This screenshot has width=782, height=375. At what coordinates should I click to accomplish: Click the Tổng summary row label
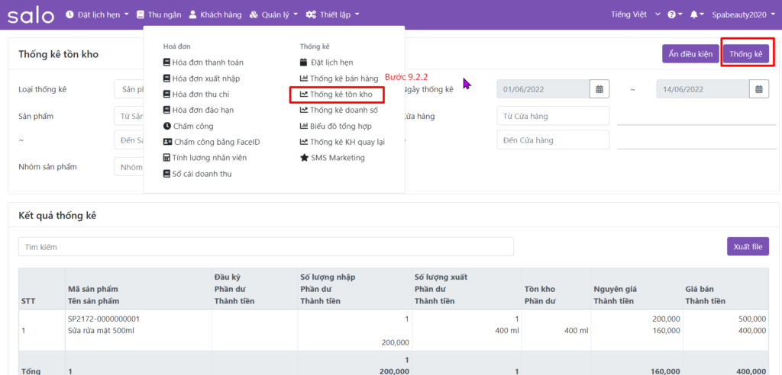pyautogui.click(x=31, y=371)
